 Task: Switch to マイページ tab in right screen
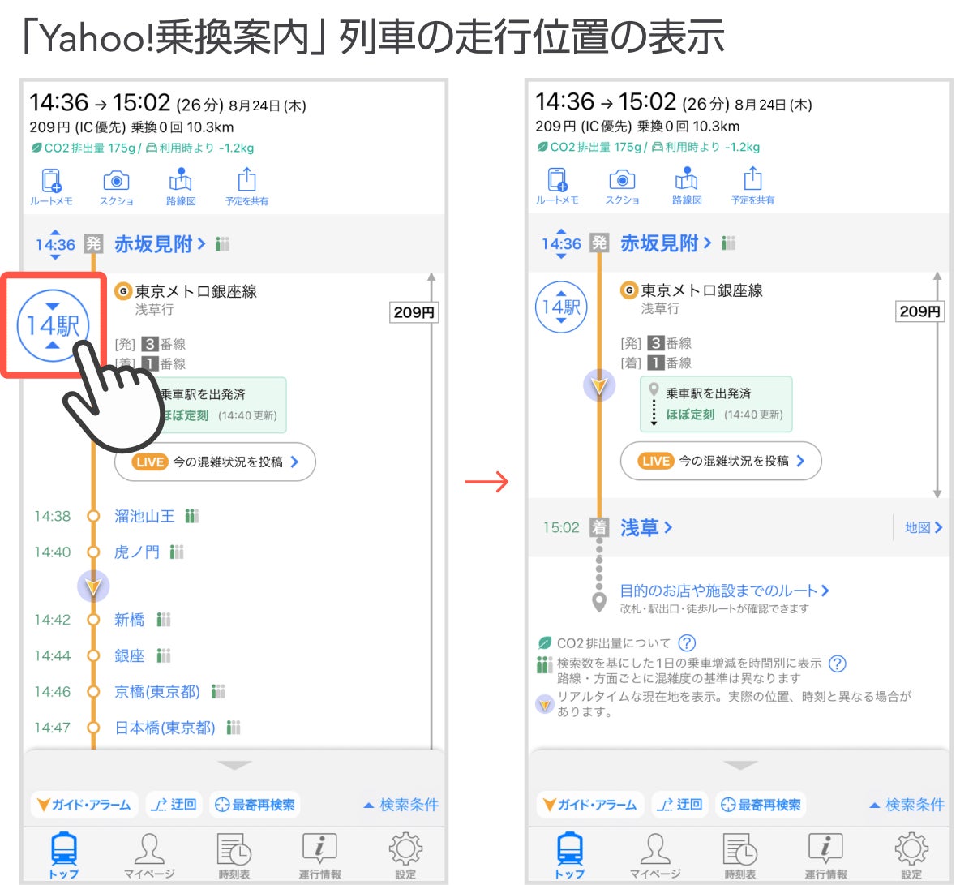pyautogui.click(x=655, y=855)
